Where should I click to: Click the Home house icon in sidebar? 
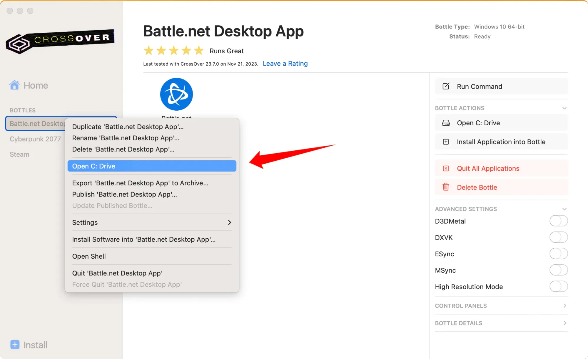click(x=14, y=85)
